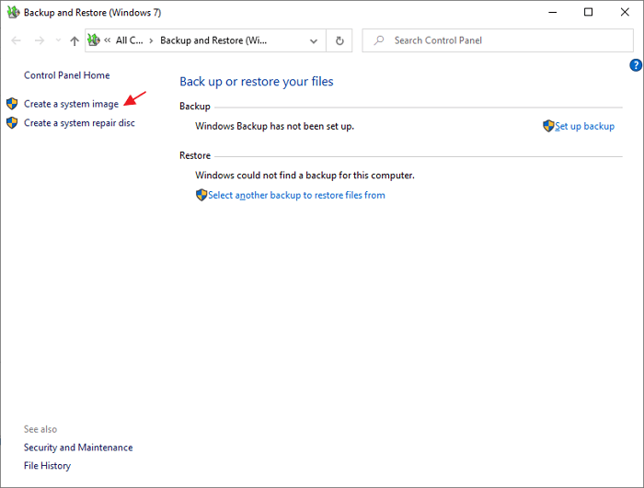Open the recent locations dropdown arrow

tap(58, 41)
